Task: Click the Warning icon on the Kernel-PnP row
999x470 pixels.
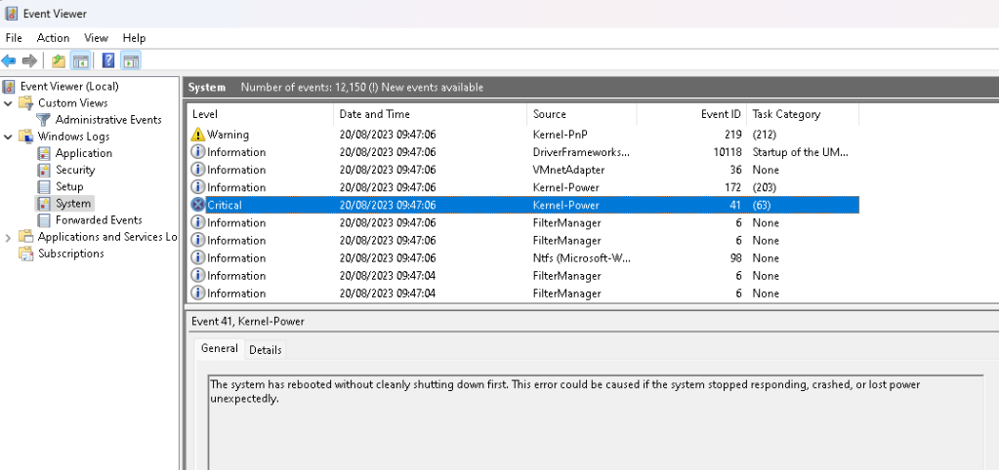Action: tap(198, 135)
